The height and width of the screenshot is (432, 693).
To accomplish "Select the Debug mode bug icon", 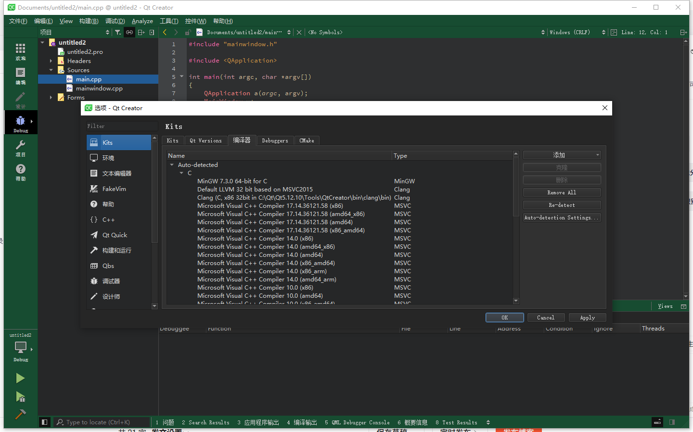I will (x=20, y=123).
